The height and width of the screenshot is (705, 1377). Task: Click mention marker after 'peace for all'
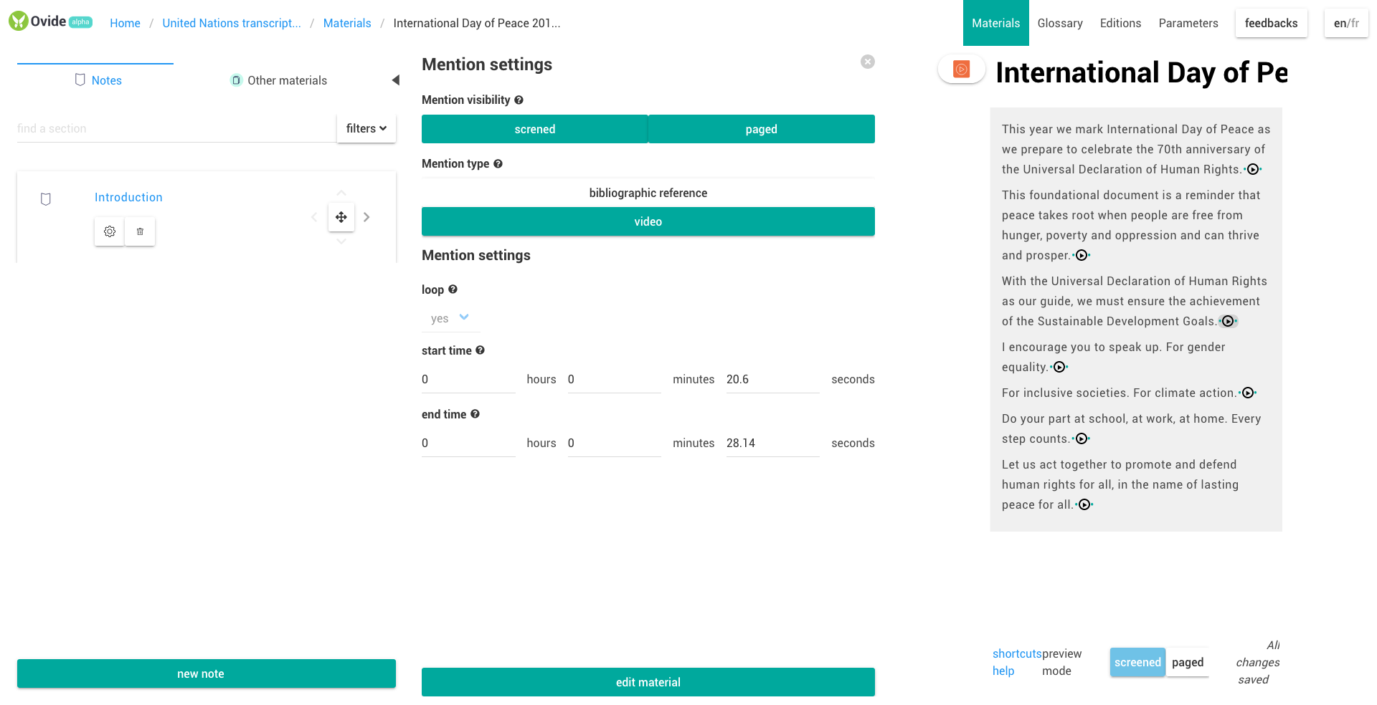point(1084,505)
